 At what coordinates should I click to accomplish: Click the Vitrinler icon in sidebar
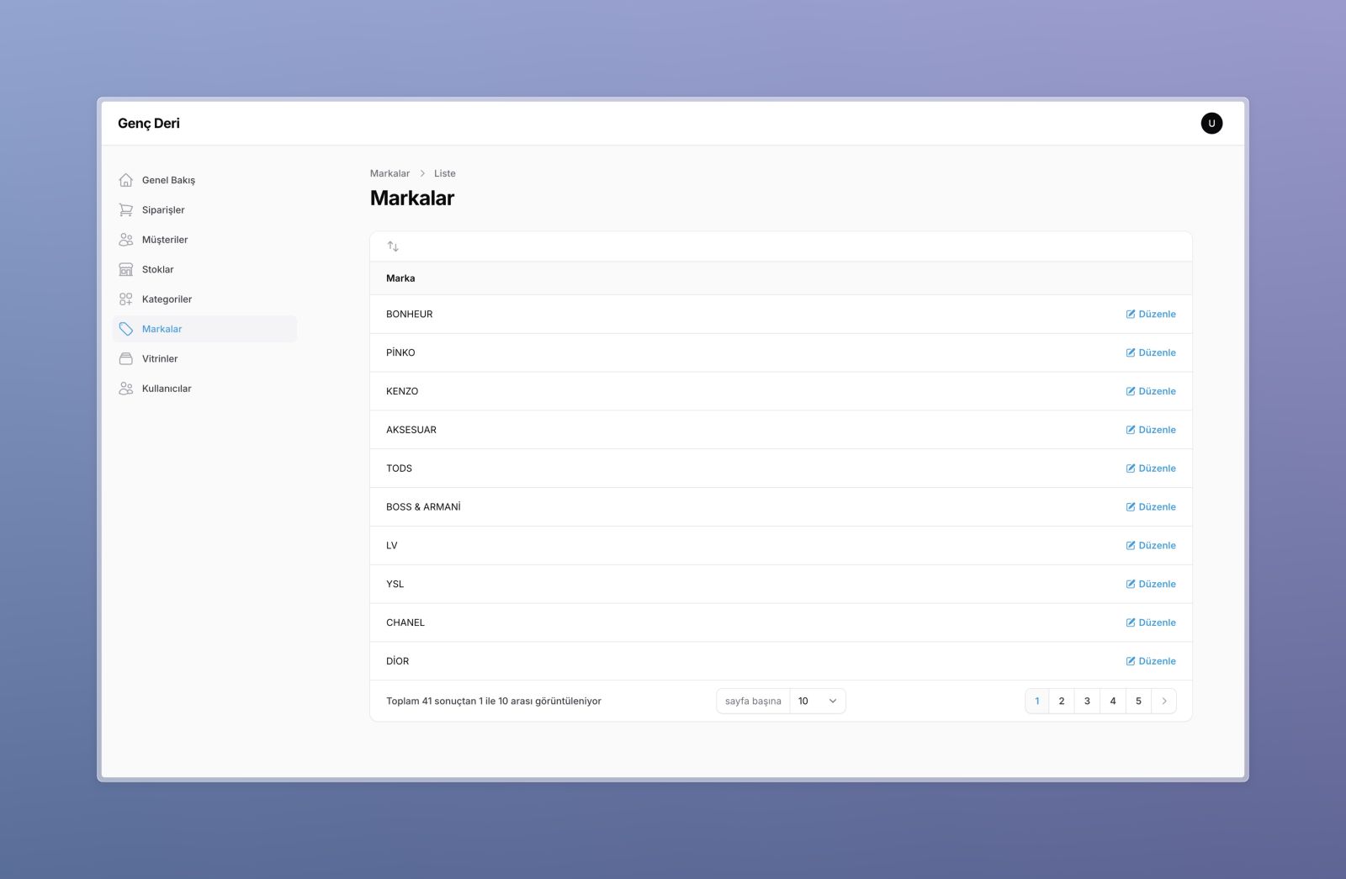pos(126,359)
